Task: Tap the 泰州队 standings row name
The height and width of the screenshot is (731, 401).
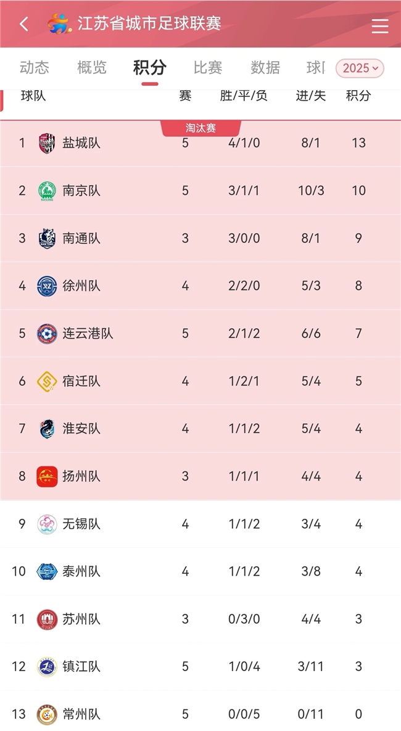Action: tap(81, 572)
